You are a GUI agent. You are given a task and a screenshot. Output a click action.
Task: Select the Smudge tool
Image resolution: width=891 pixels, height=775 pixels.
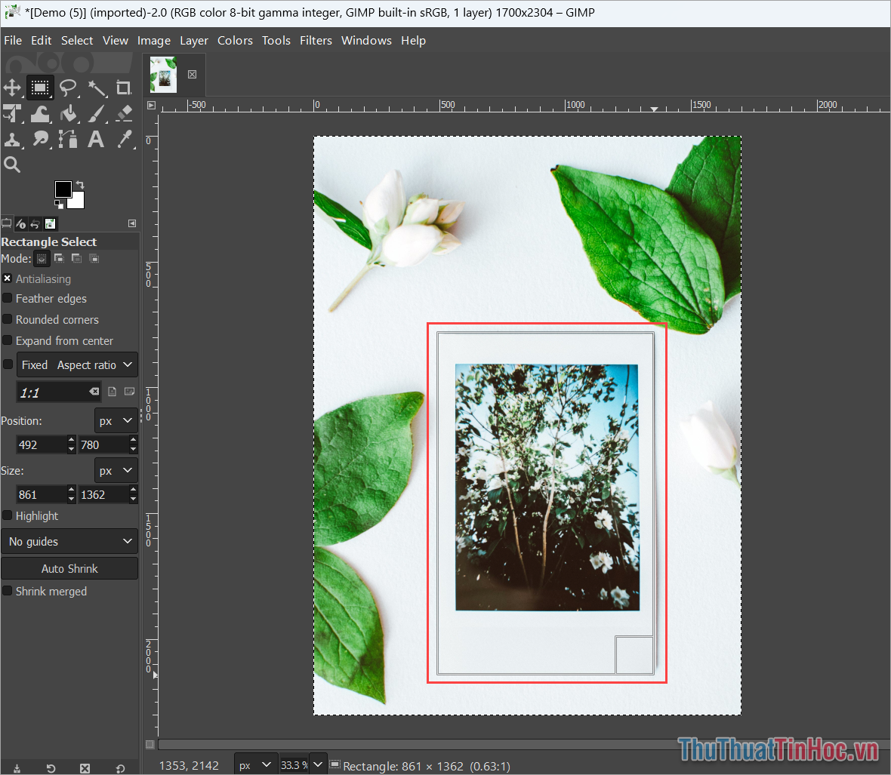coord(40,140)
